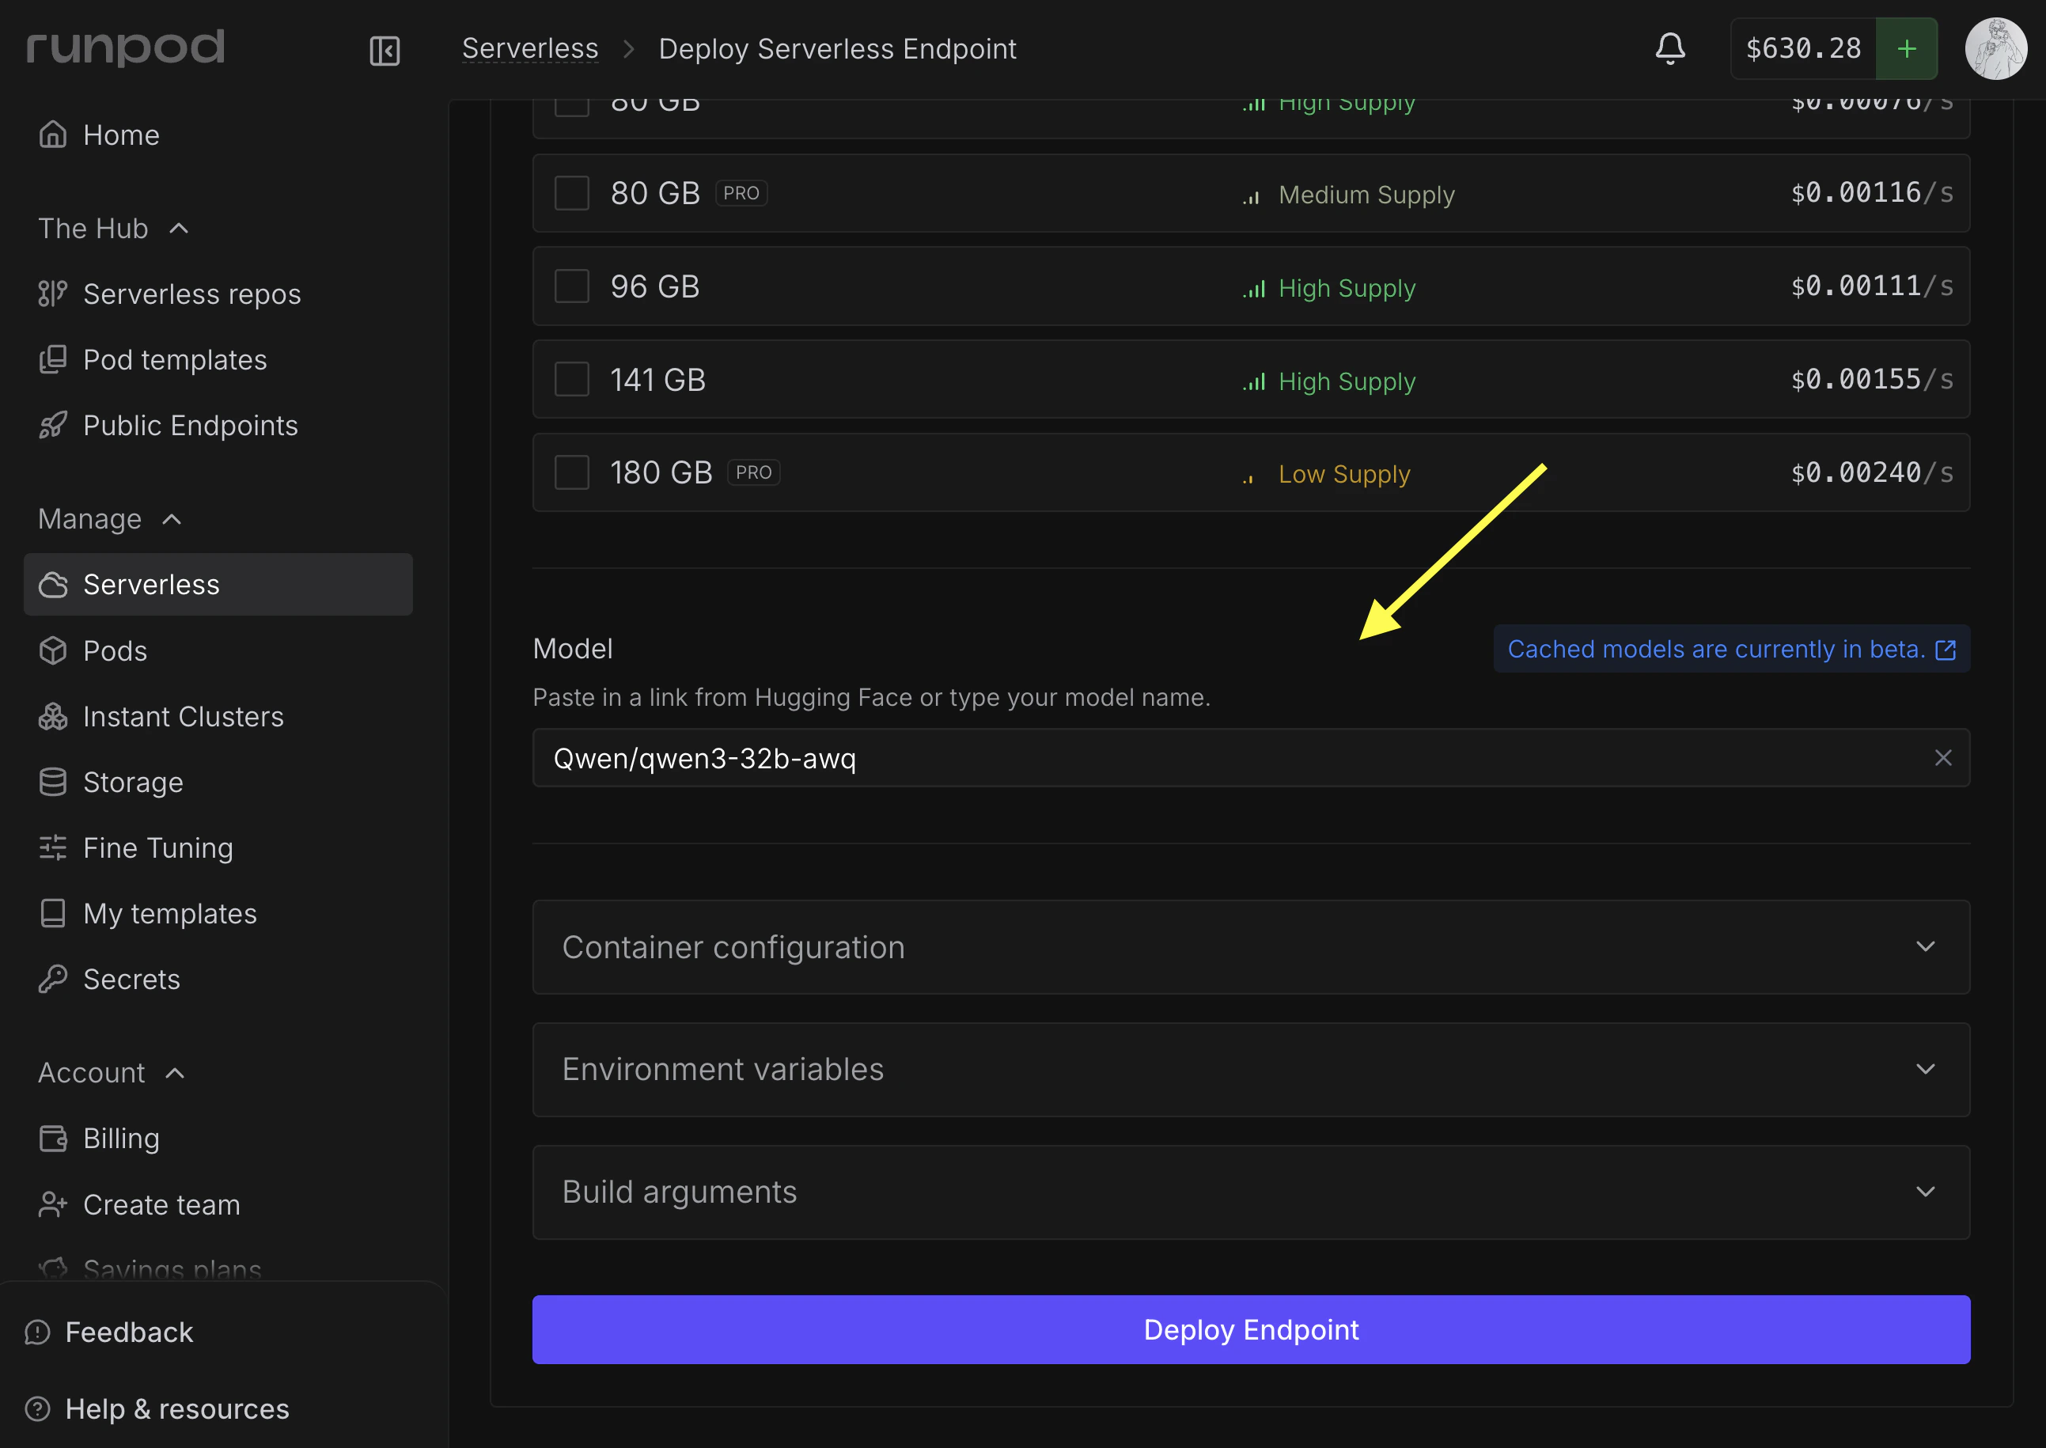
Task: Open notifications bell
Action: click(x=1669, y=48)
